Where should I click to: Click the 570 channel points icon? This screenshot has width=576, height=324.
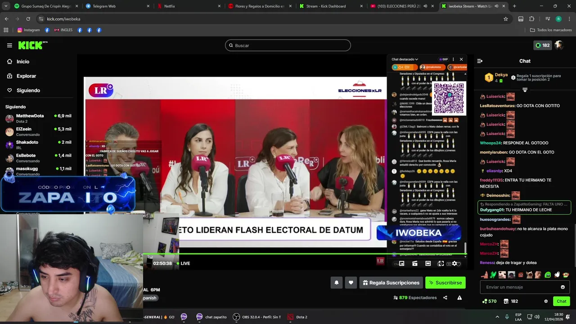tap(489, 301)
